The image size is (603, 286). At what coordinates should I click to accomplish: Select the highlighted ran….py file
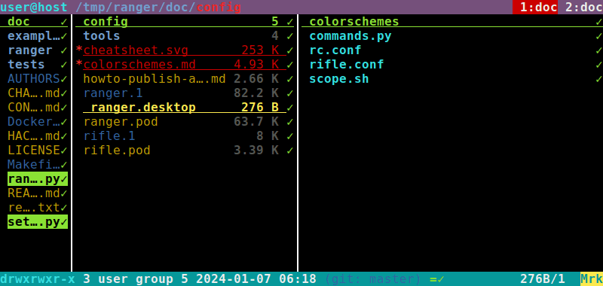pyautogui.click(x=37, y=179)
